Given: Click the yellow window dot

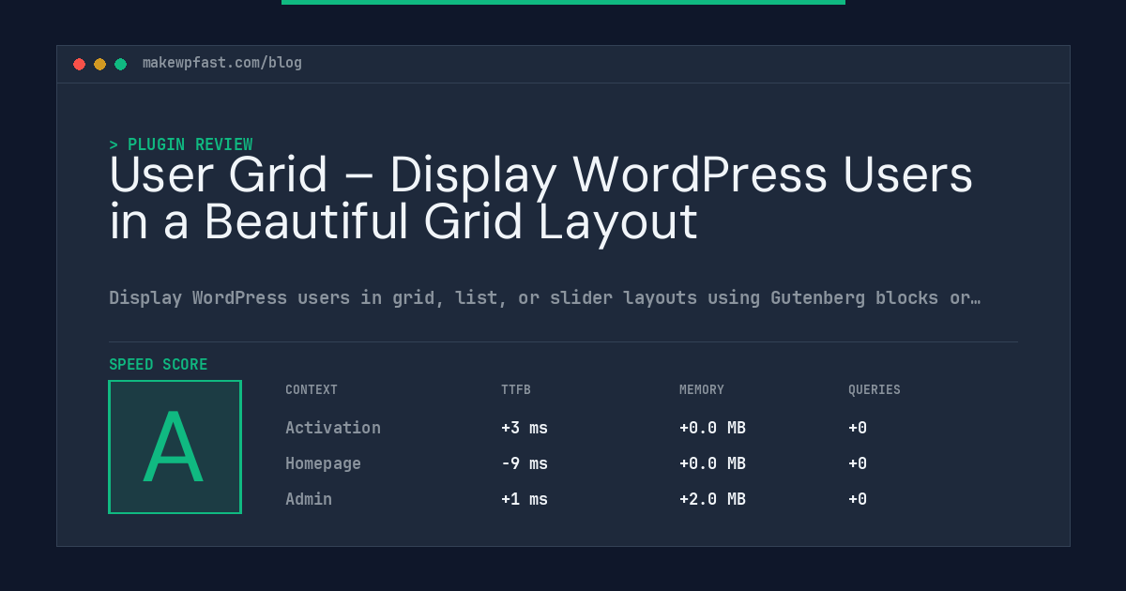Looking at the screenshot, I should [99, 64].
